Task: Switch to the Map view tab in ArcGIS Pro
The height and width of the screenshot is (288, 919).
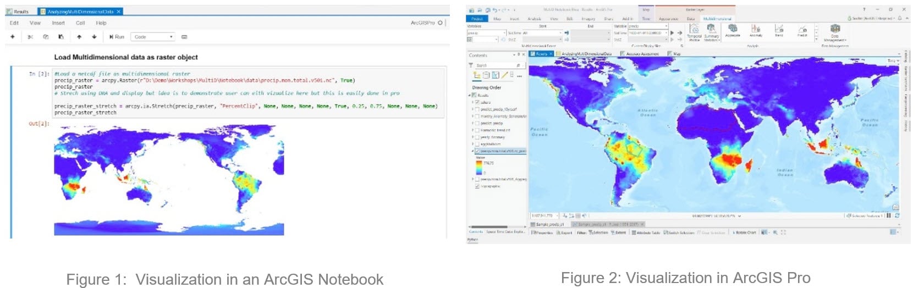Action: pyautogui.click(x=674, y=54)
